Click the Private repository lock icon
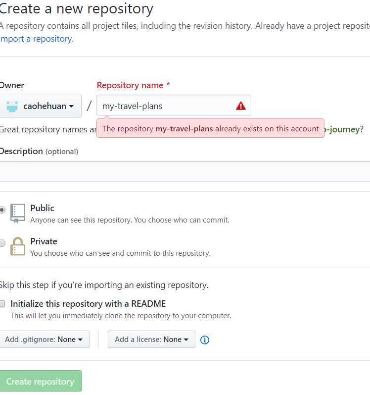This screenshot has height=395, width=370. coord(18,246)
